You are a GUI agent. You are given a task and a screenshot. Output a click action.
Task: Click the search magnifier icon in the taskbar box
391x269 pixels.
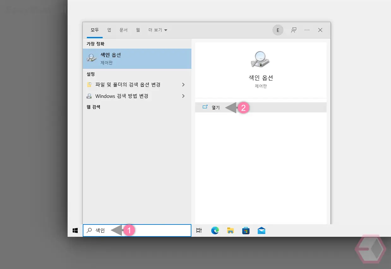pos(89,230)
